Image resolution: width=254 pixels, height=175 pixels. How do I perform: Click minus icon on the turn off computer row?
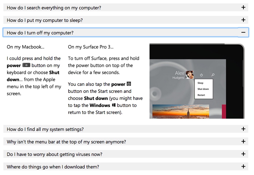coord(243,32)
